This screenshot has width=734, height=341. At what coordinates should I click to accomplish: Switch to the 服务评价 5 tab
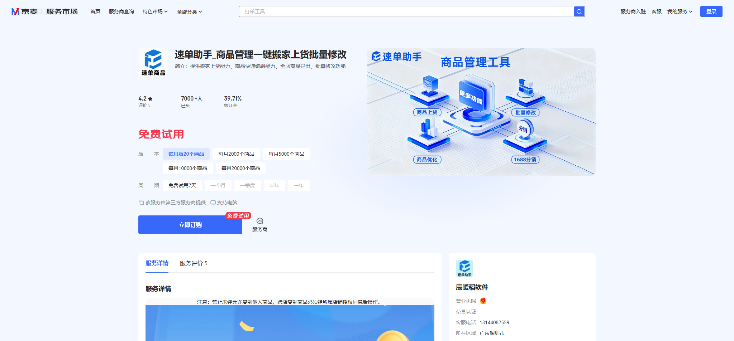point(194,263)
